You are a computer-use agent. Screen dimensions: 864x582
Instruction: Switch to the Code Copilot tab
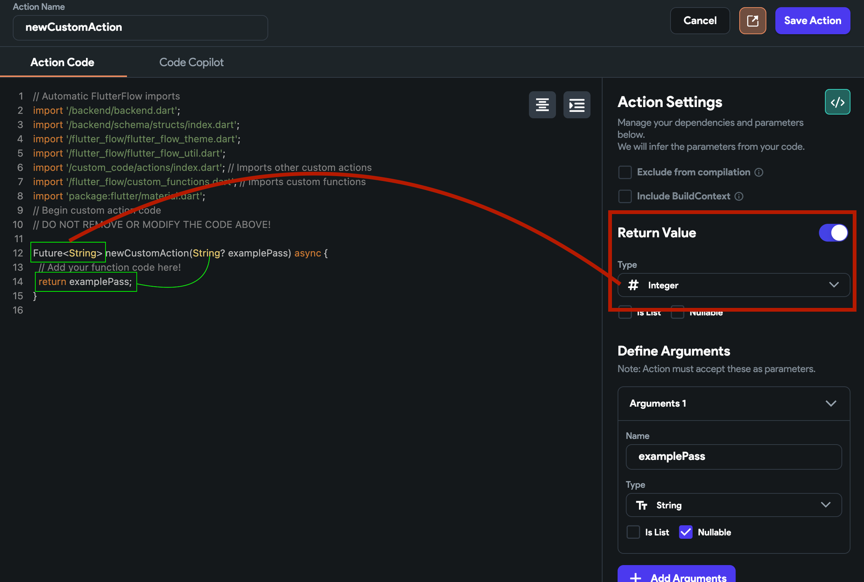point(191,62)
